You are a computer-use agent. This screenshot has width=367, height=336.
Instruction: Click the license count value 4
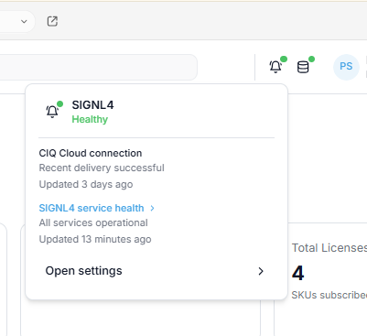(x=297, y=273)
